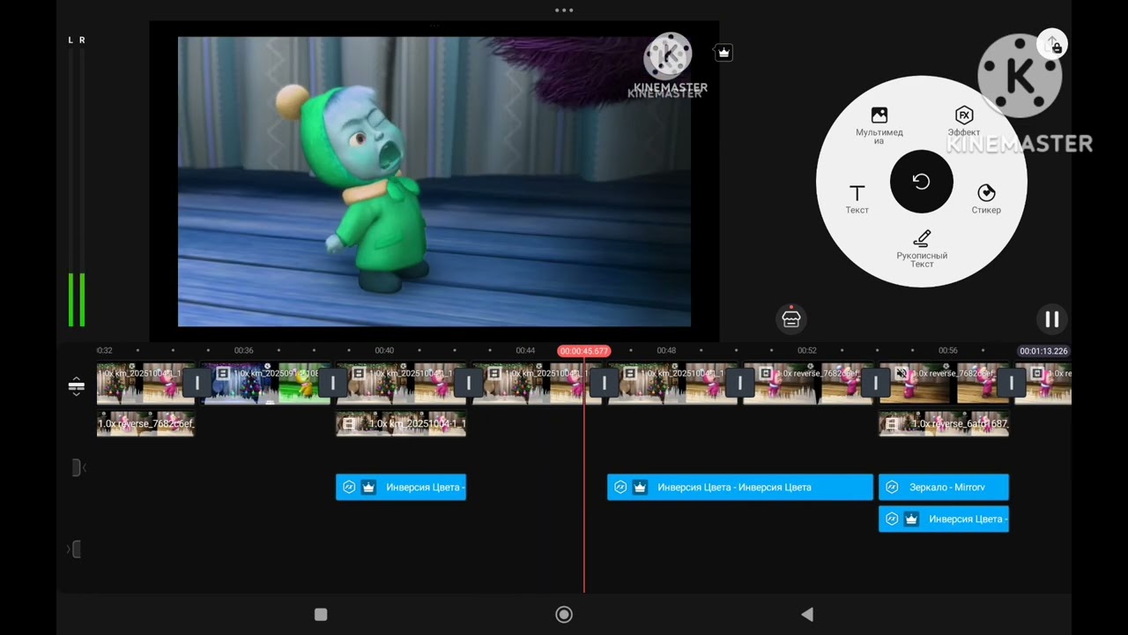Tap the video preview of the green character
The height and width of the screenshot is (635, 1128).
click(434, 182)
